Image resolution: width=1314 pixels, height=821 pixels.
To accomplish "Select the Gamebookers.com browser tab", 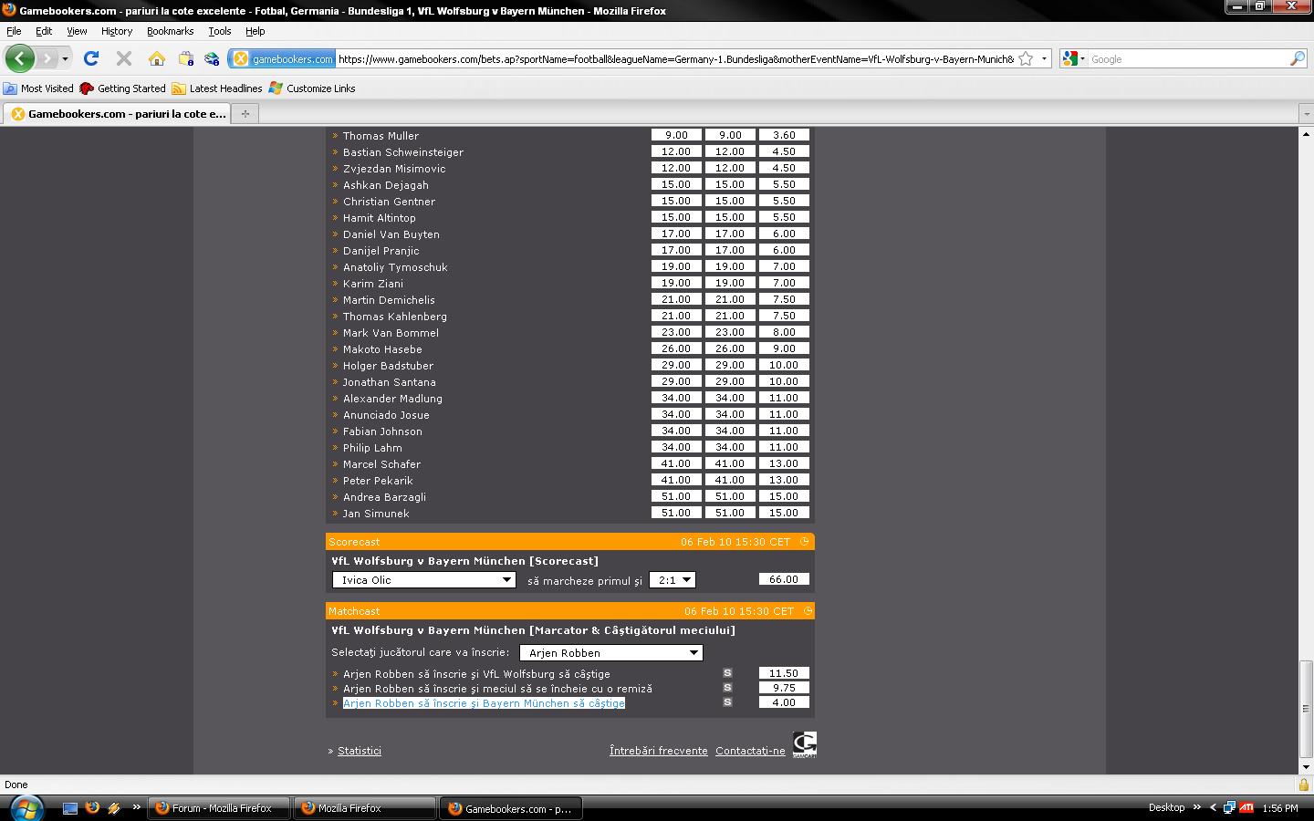I will [117, 114].
